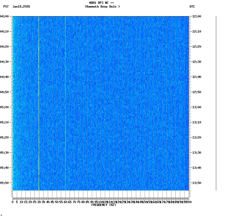Click the center of the spectrogram plot
The image size is (227, 218).
pyautogui.click(x=101, y=103)
